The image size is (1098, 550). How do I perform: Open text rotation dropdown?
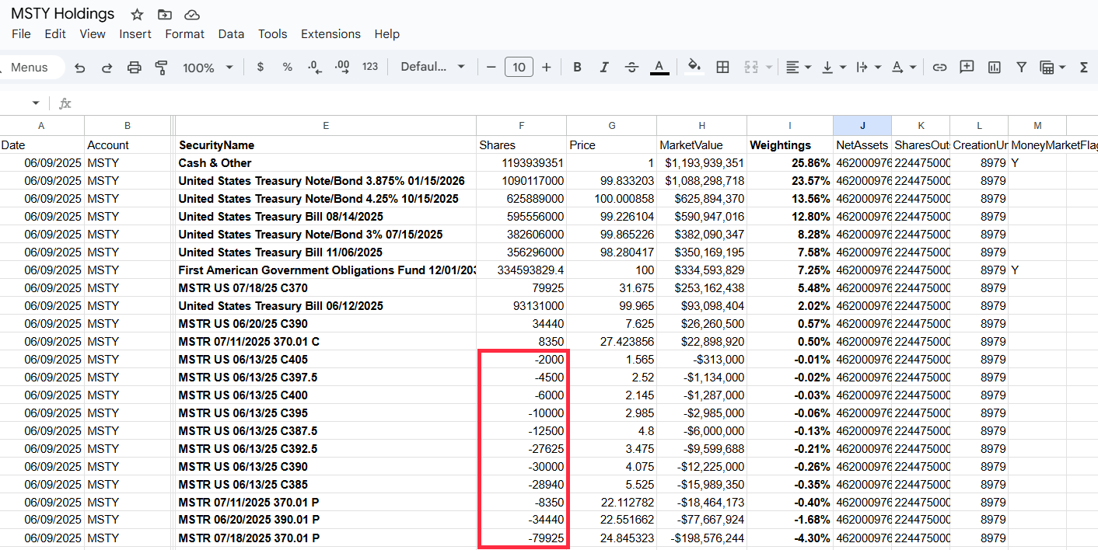(902, 68)
